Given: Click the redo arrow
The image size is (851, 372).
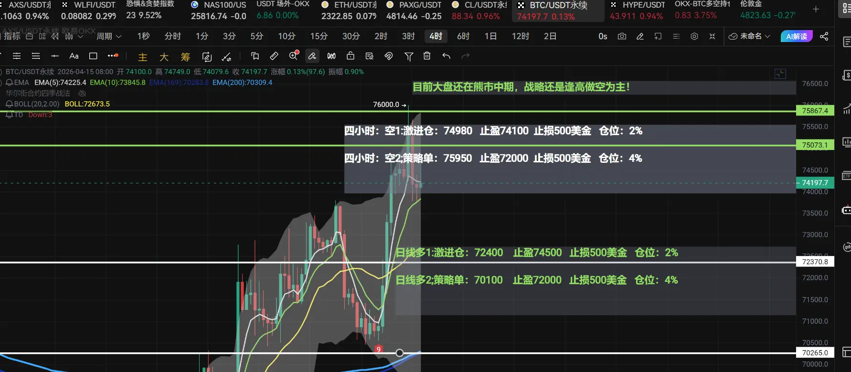Looking at the screenshot, I should pos(466,56).
